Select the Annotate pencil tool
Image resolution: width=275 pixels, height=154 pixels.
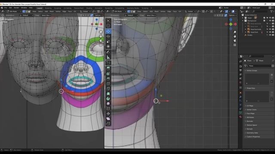(108, 52)
